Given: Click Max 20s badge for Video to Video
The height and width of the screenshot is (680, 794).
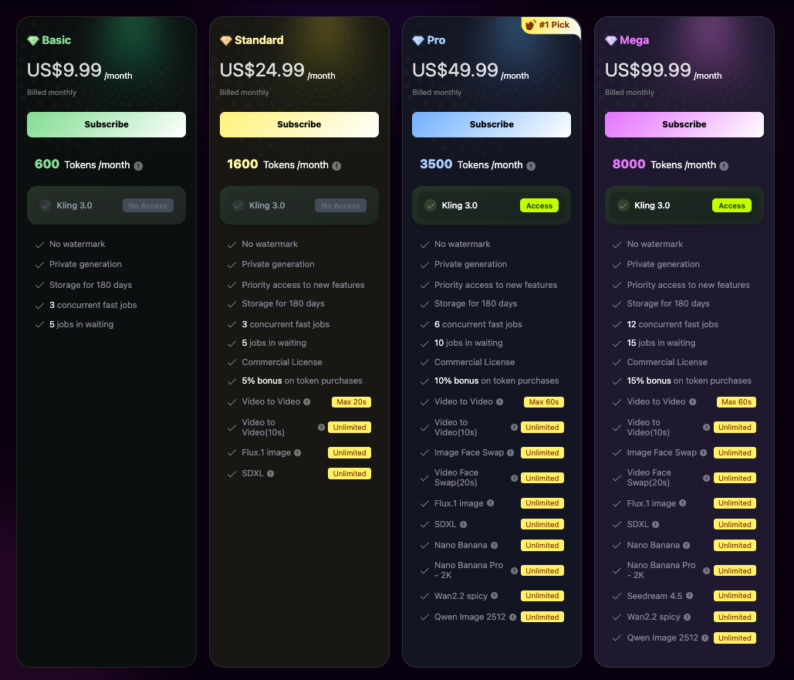Looking at the screenshot, I should 351,402.
